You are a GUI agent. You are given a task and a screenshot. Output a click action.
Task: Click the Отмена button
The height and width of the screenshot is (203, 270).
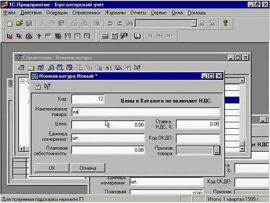[x=88, y=168]
